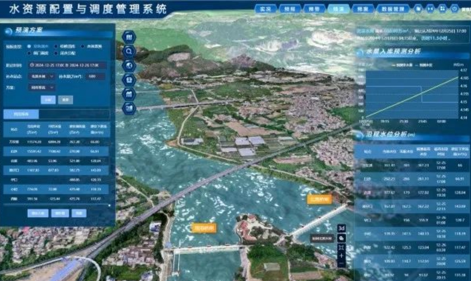This screenshot has width=471, height=281.
Task: Click the power icon in top-right header
Action: pos(454,8)
